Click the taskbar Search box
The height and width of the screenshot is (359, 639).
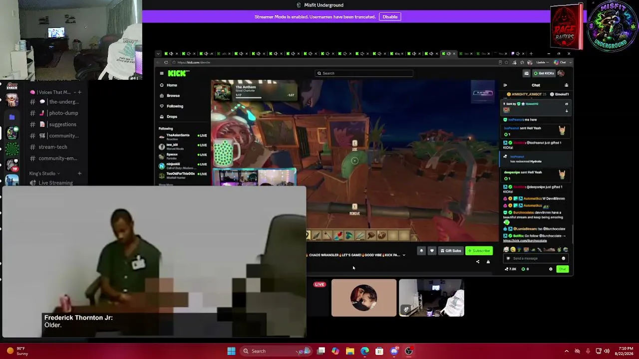[x=276, y=351]
